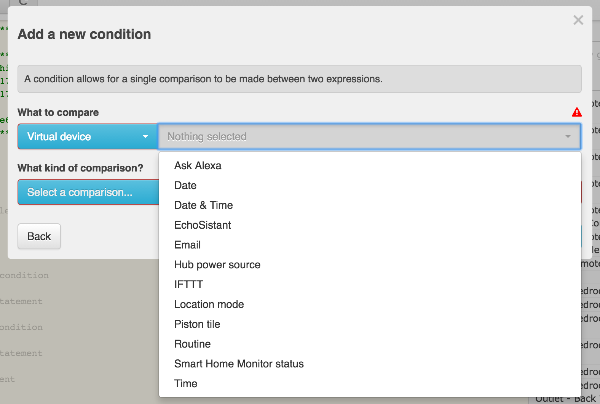Viewport: 600px width, 404px height.
Task: Open the Virtual device dropdown
Action: point(88,136)
